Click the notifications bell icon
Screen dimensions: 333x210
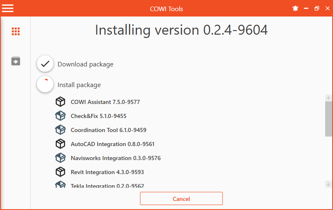pos(295,8)
